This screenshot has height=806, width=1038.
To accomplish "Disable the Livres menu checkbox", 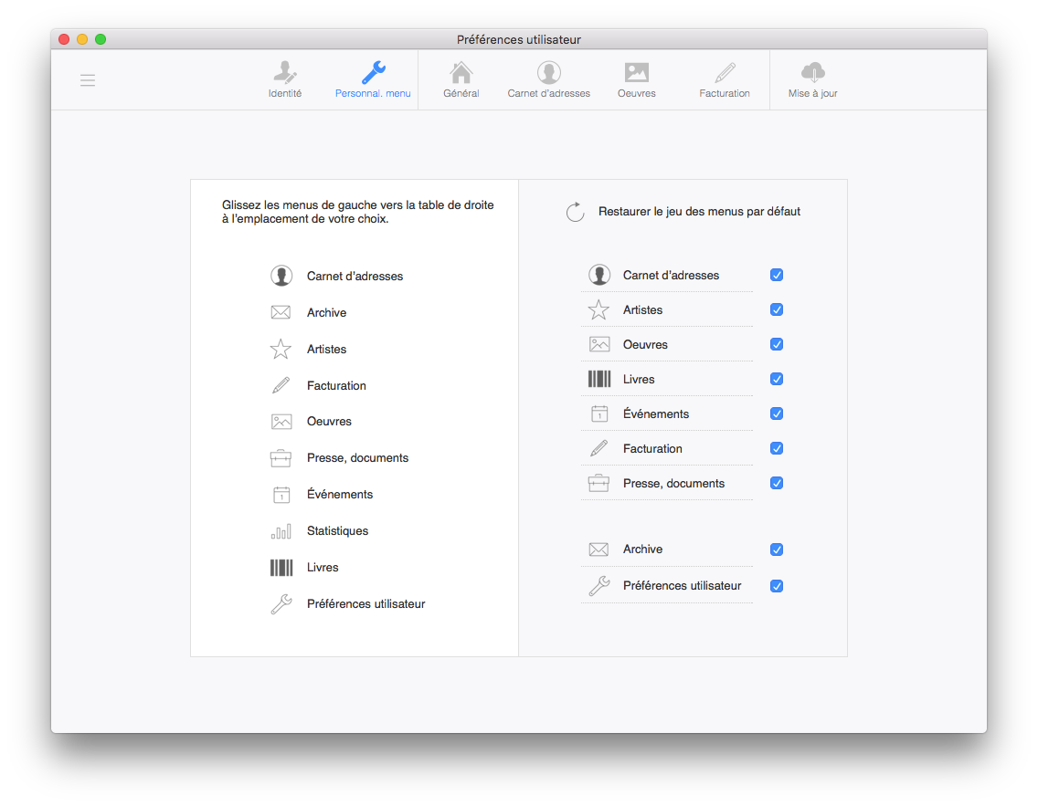I will pos(777,380).
